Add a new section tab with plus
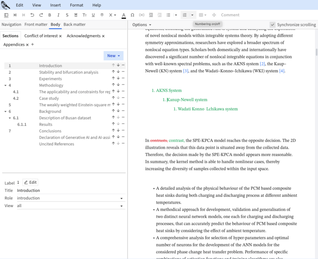 point(32,45)
